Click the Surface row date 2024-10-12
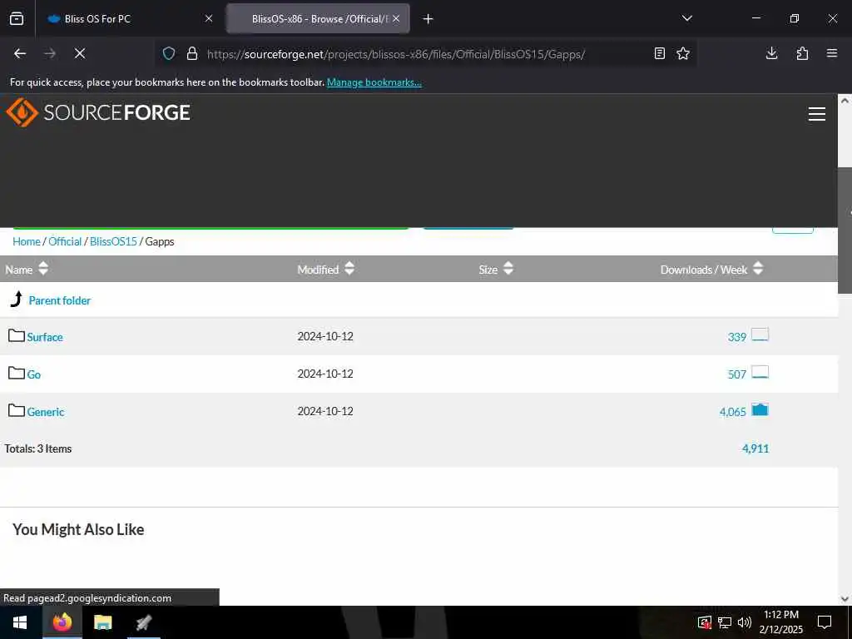Viewport: 852px width, 639px height. point(325,336)
